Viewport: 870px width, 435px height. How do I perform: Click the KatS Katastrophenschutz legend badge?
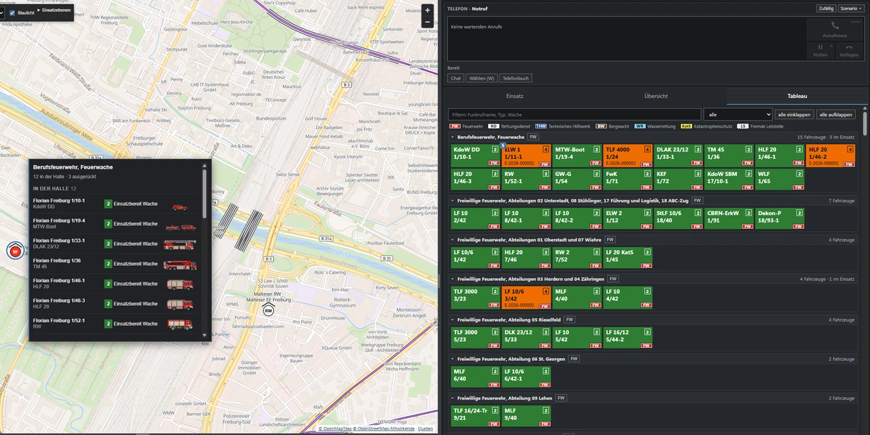686,126
